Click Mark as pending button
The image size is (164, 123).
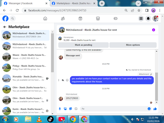83,45
